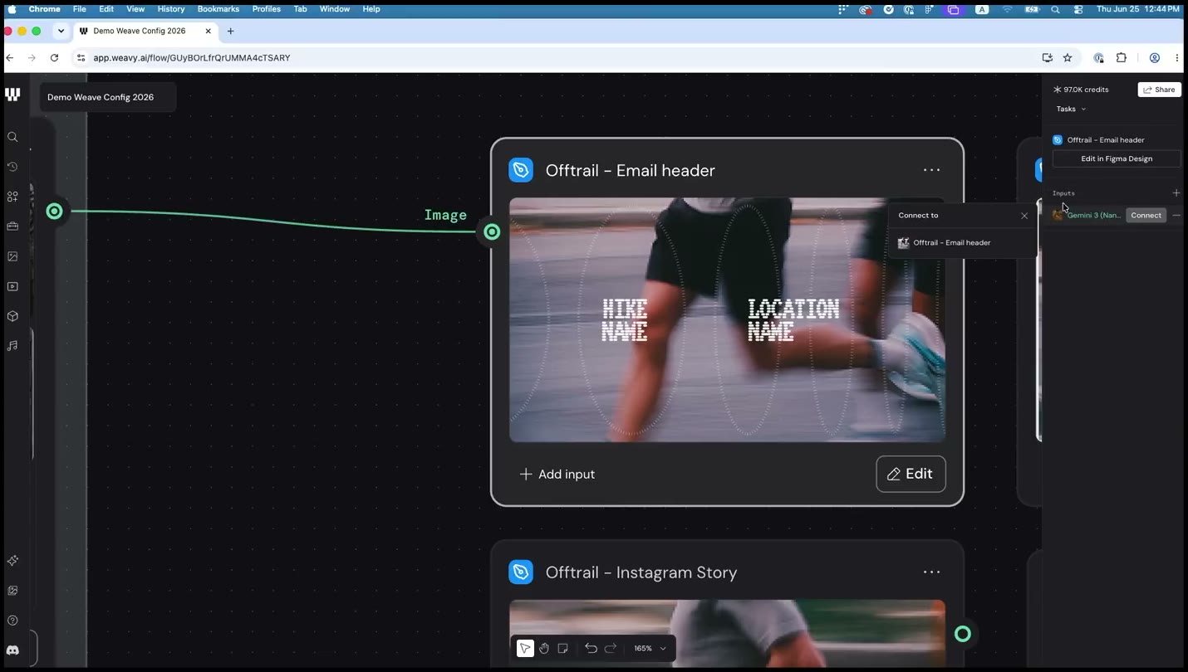Screen dimensions: 1188x672
Task: Click the output port at the left canvas edge
Action: pyautogui.click(x=54, y=211)
